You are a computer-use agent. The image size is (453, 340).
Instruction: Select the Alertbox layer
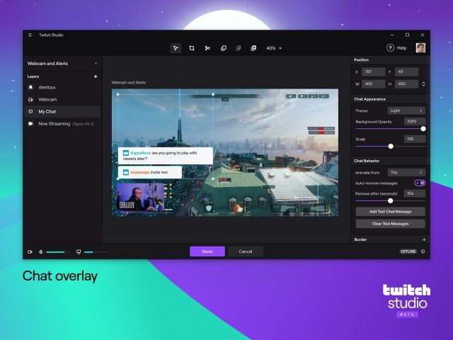(48, 87)
